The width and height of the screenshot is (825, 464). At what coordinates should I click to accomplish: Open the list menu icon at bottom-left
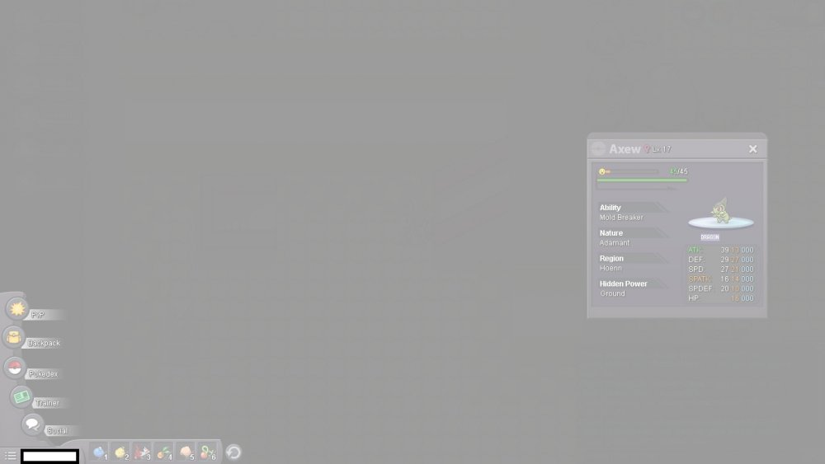click(x=10, y=456)
